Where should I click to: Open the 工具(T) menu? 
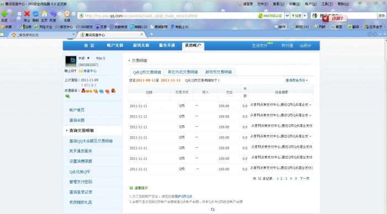pos(327,4)
